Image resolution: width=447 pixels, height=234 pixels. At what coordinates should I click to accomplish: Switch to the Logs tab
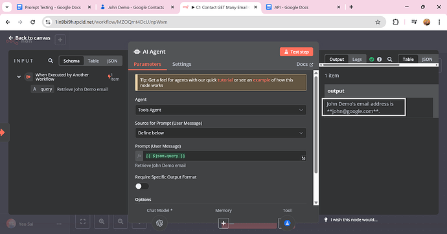tap(357, 59)
